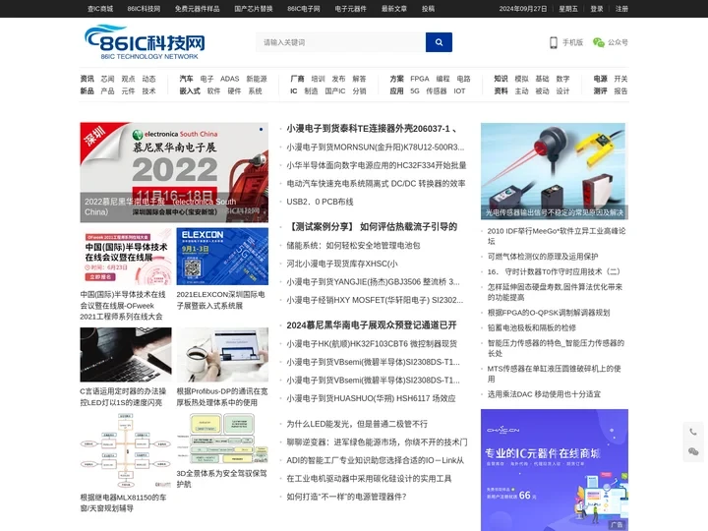The width and height of the screenshot is (708, 531).
Task: Click the search keyword input field
Action: 341,42
